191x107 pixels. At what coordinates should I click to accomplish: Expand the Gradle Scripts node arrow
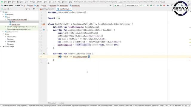pos(1,47)
